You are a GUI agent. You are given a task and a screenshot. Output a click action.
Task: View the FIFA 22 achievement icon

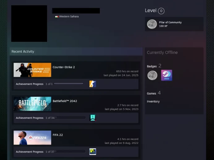93,152
